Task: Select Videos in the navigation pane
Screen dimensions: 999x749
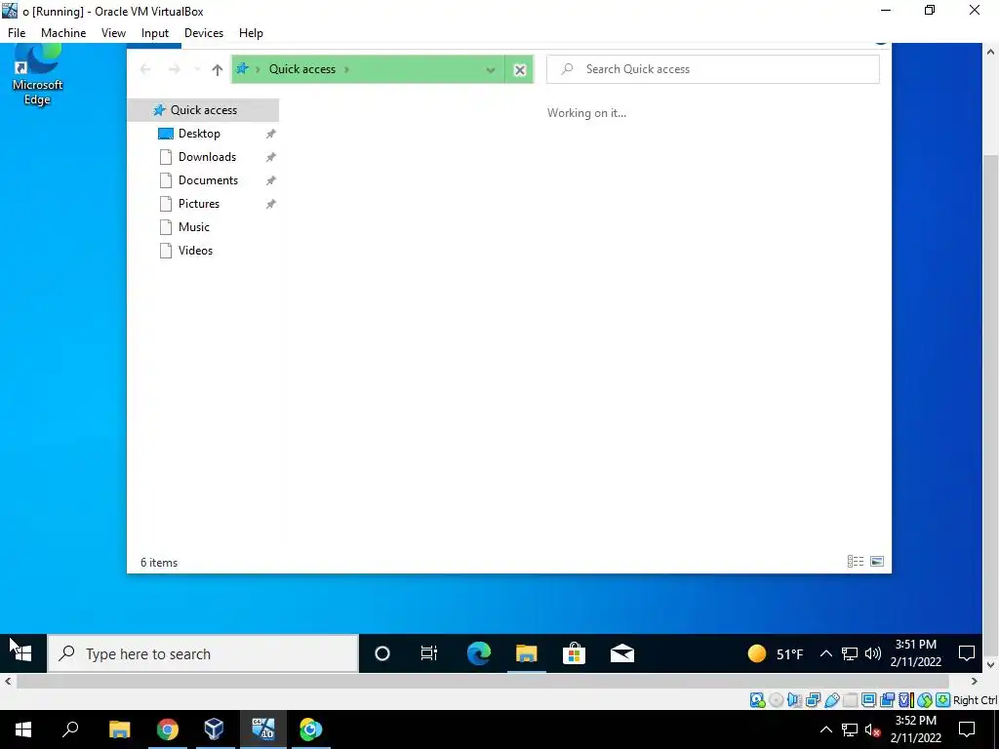Action: point(195,251)
